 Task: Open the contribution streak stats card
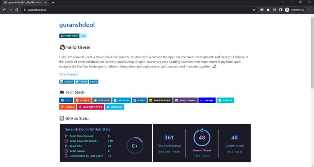[202, 143]
